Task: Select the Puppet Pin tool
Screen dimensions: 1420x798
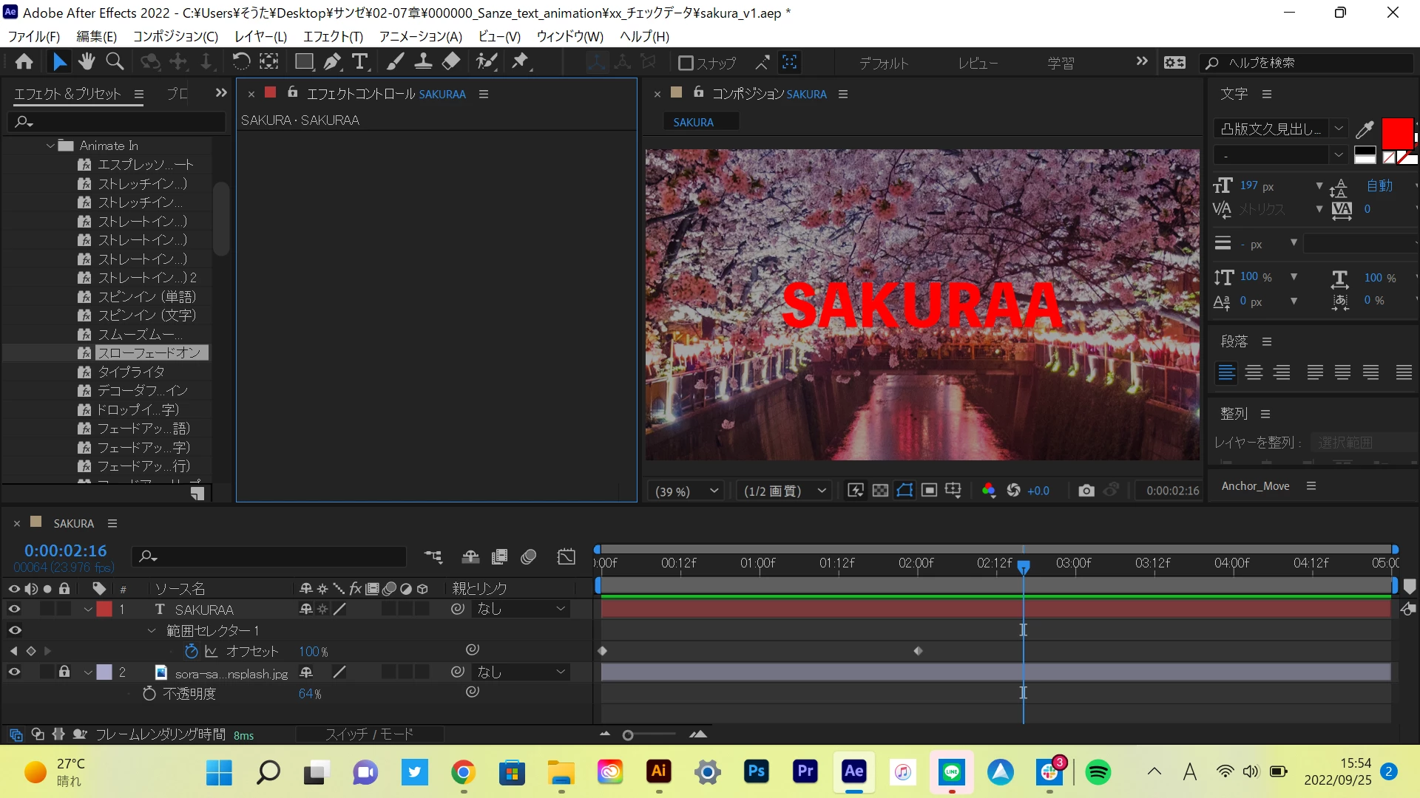Action: click(521, 62)
